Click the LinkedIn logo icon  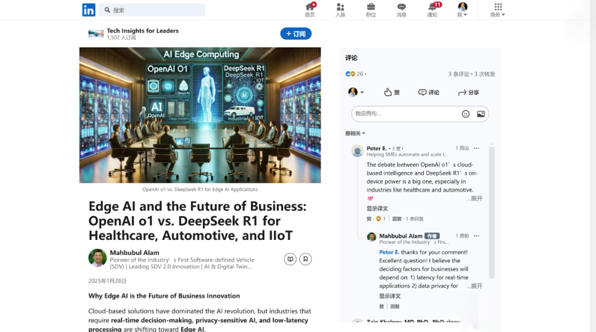pyautogui.click(x=88, y=10)
